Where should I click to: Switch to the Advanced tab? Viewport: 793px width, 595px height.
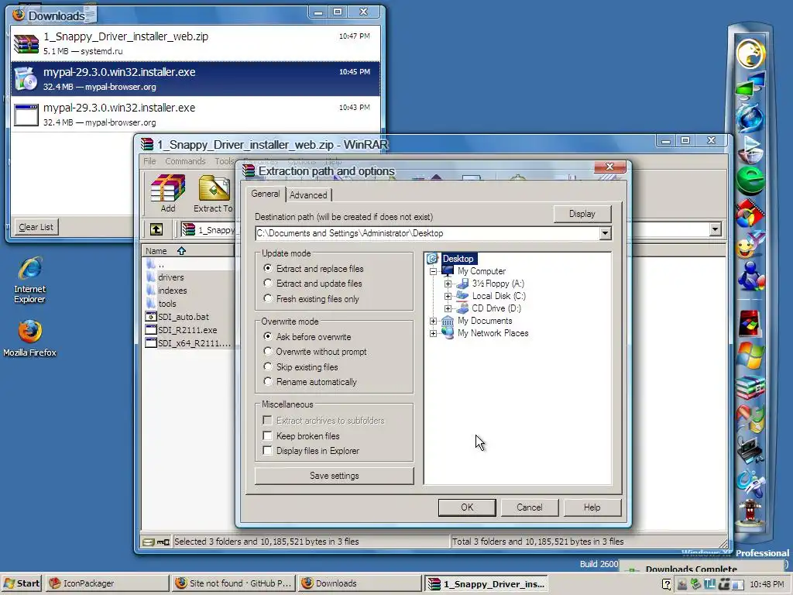(308, 194)
